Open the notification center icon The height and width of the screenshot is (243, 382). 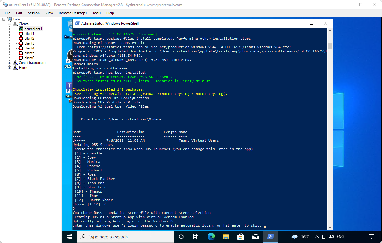tap(371, 237)
